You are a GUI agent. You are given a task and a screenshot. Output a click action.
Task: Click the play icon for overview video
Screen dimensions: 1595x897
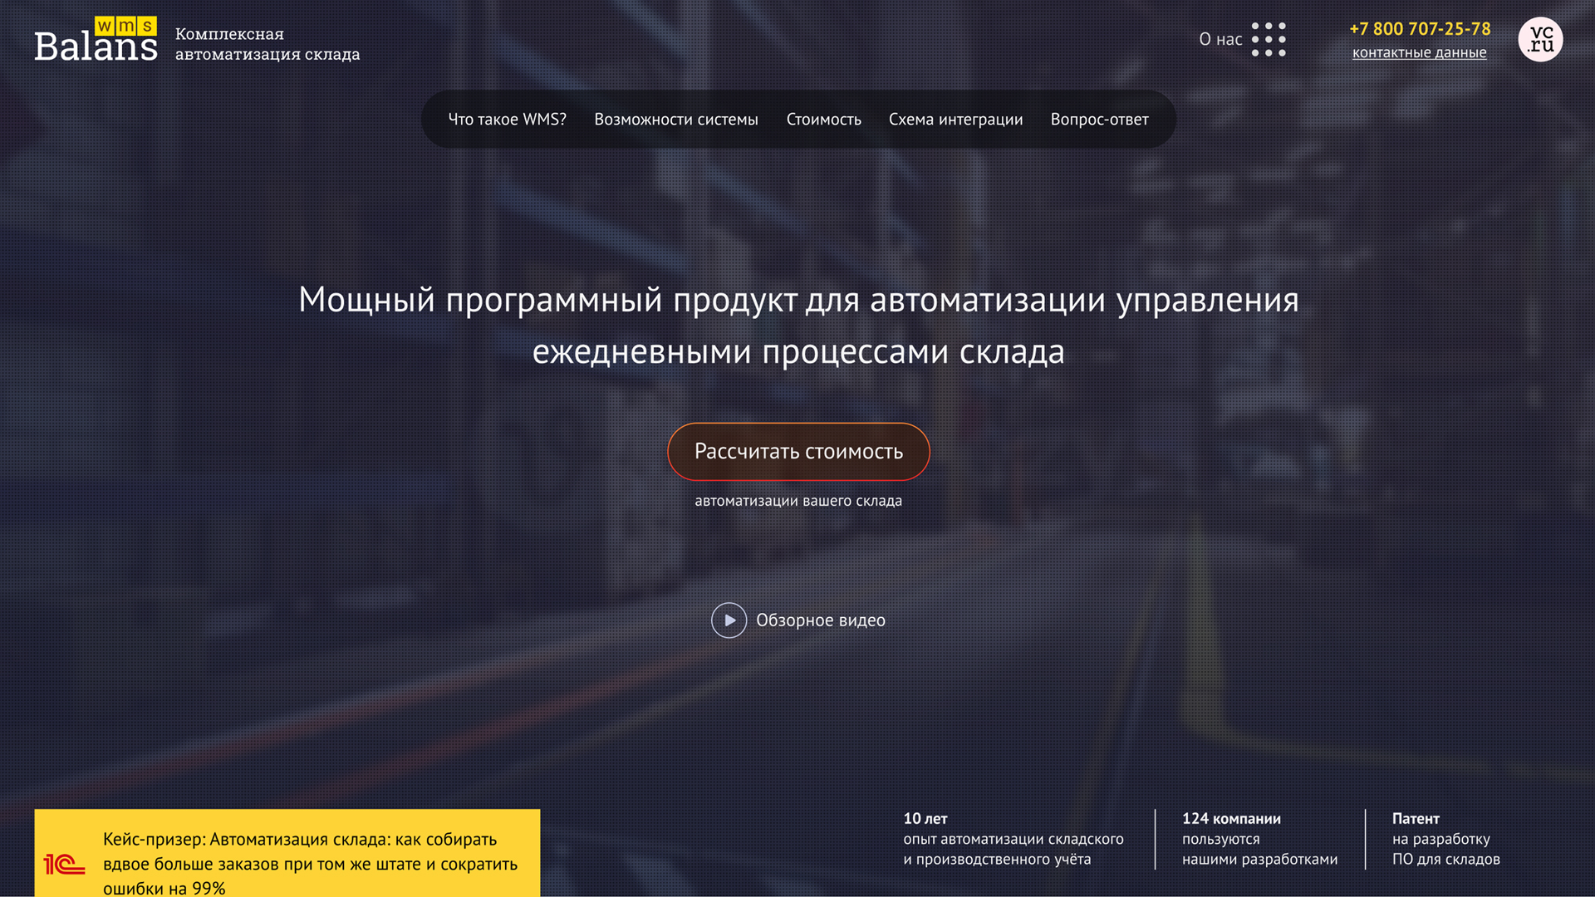pyautogui.click(x=729, y=620)
